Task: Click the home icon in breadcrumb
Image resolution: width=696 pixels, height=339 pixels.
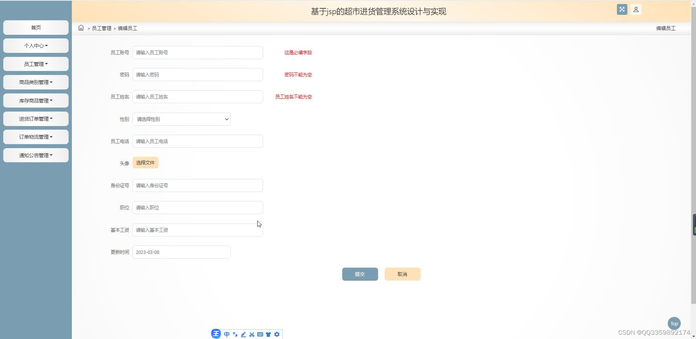Action: [81, 28]
